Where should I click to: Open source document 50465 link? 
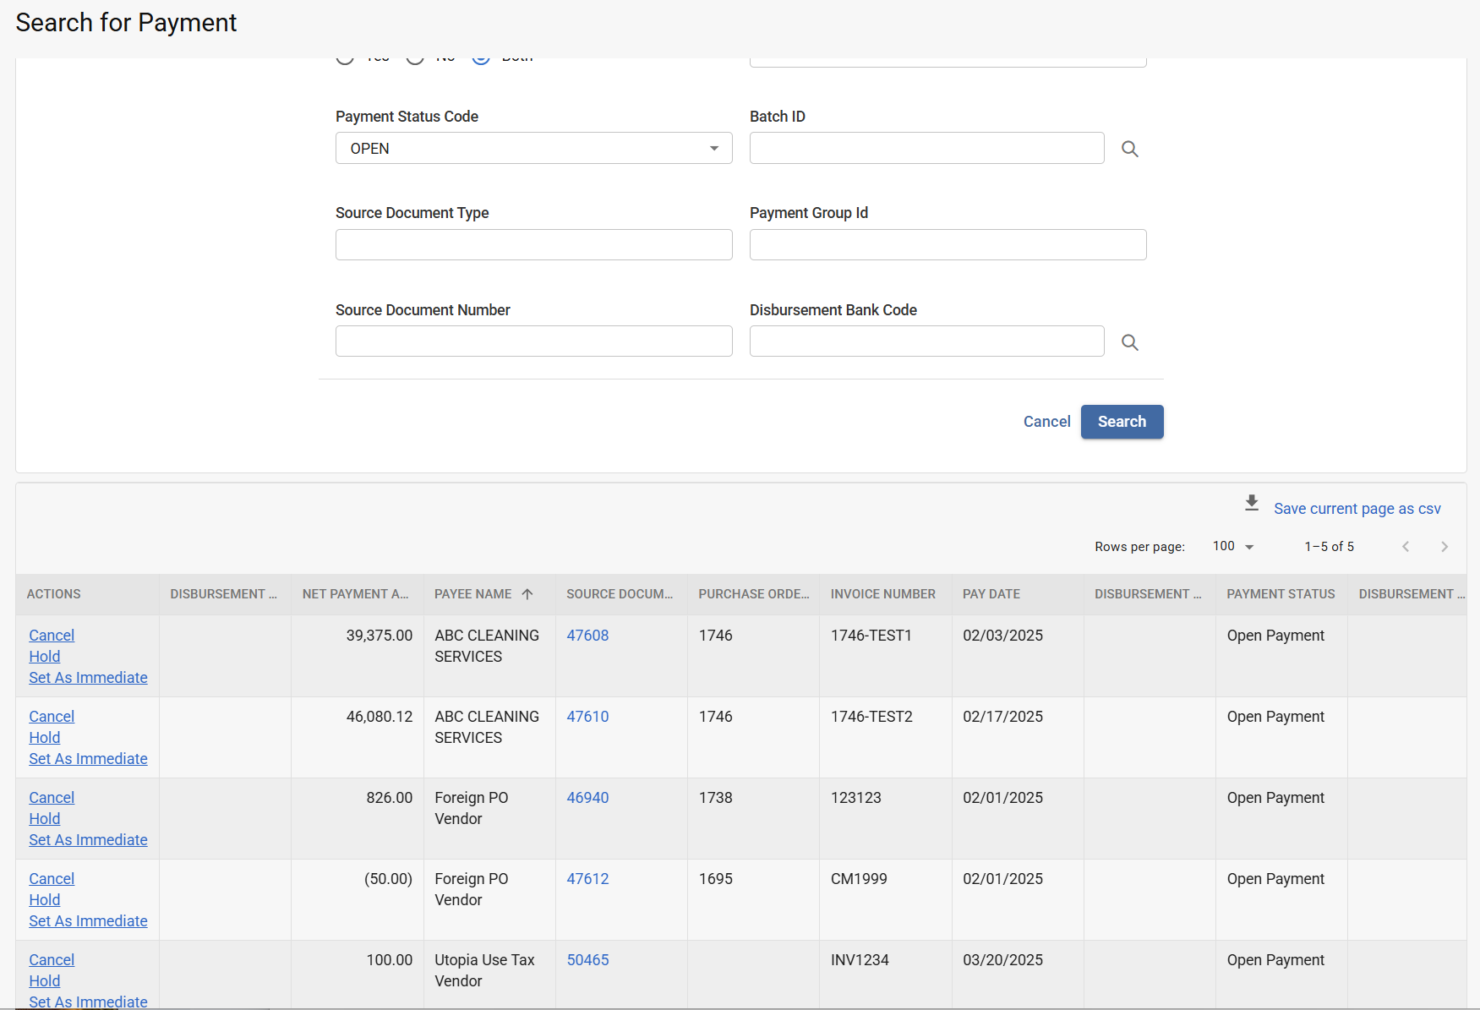pos(587,960)
